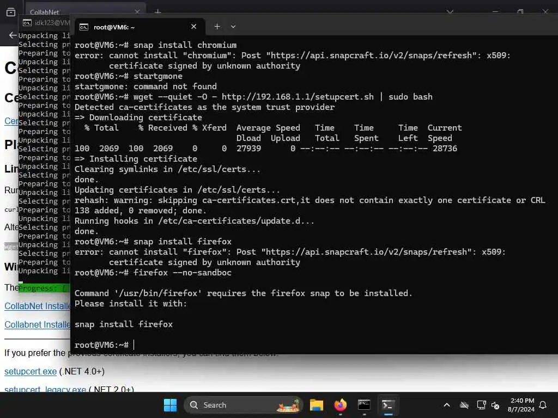Switch to the idk123@VM terminal tab behind
The image size is (558, 418).
click(x=46, y=23)
